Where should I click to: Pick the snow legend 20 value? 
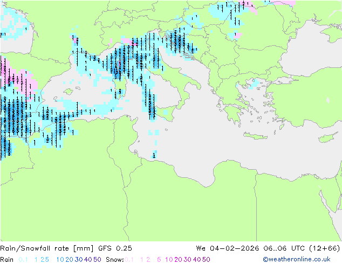pyautogui.click(x=178, y=260)
